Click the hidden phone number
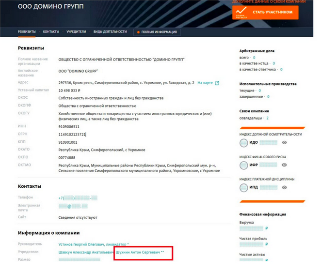Screen dimensions: 320x271 78,198
